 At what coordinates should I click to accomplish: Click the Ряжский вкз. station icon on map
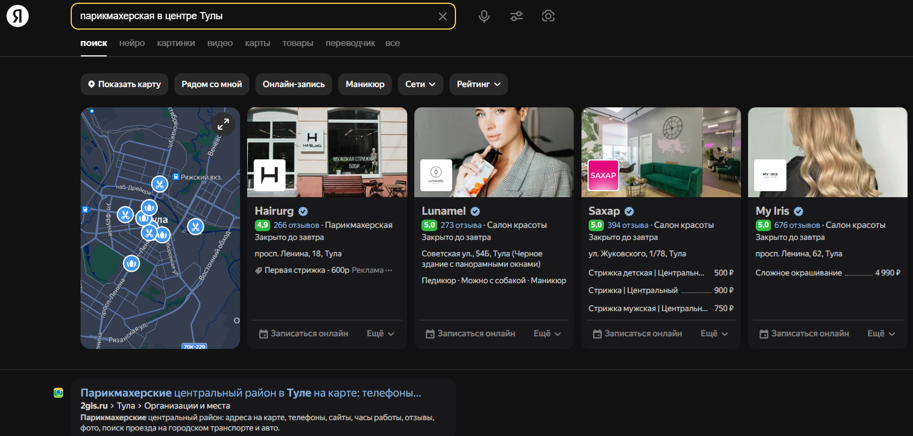[x=176, y=177]
